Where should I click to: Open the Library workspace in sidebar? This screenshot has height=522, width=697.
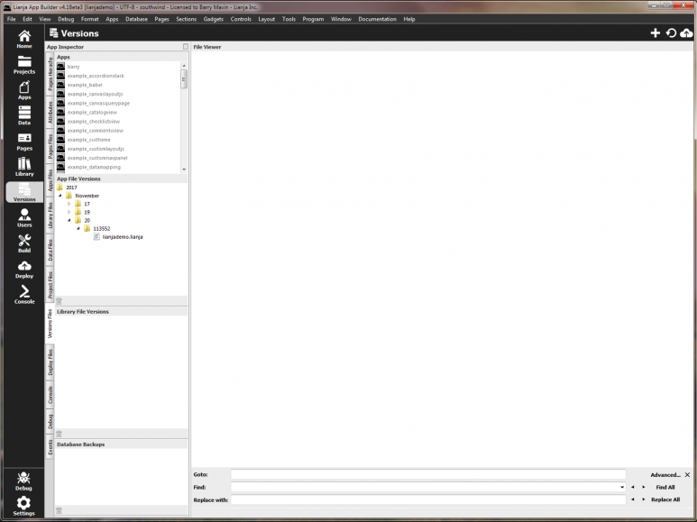pyautogui.click(x=24, y=167)
